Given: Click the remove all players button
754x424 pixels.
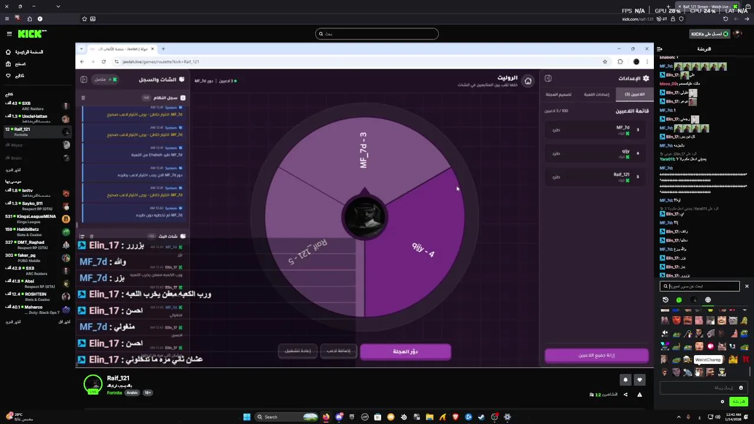Looking at the screenshot, I should (596, 355).
